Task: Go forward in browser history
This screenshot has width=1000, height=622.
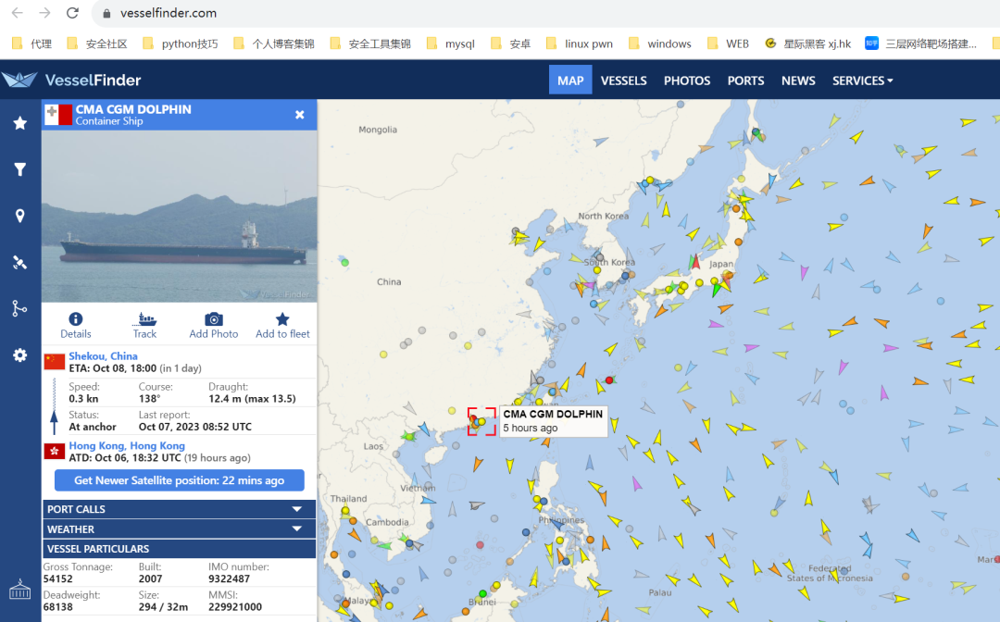Action: (44, 13)
